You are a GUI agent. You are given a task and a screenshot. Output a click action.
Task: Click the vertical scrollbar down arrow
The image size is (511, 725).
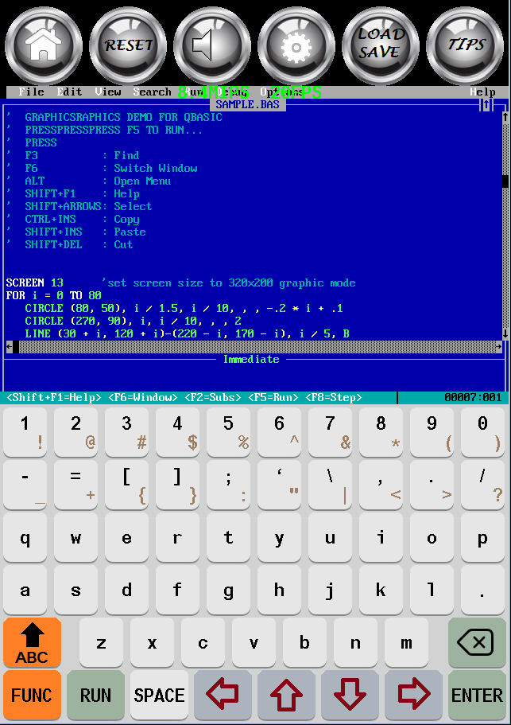tap(505, 333)
